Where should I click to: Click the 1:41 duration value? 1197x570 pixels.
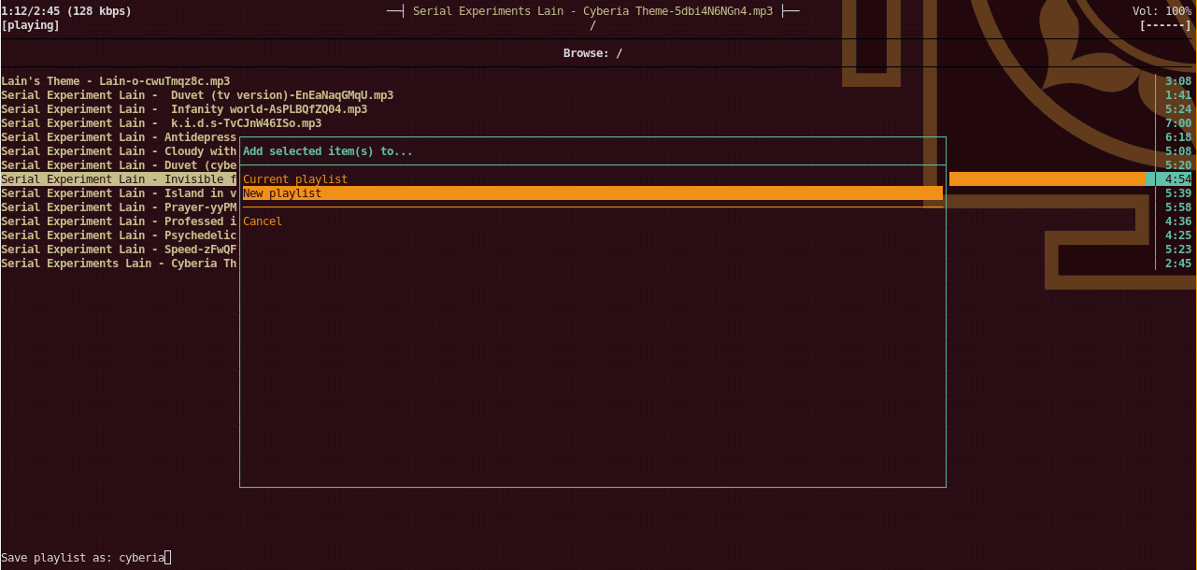(x=1178, y=95)
